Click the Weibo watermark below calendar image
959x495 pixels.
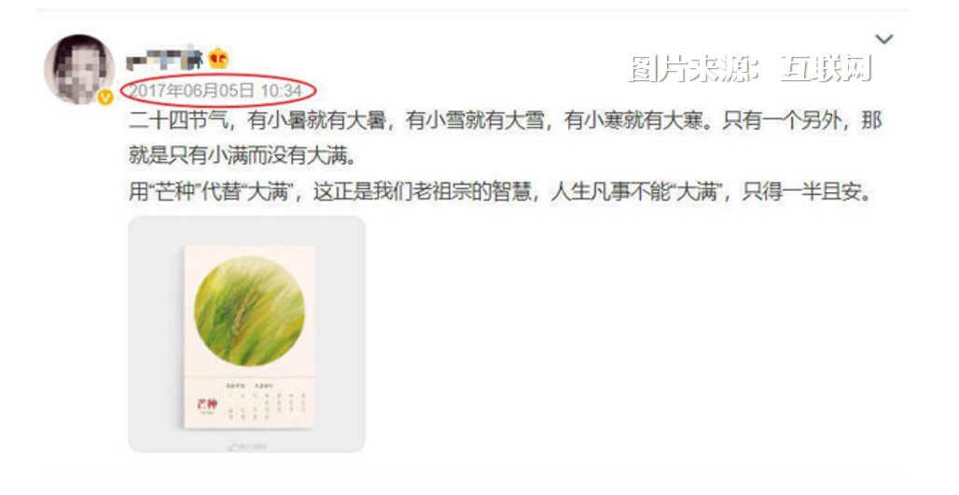click(x=247, y=447)
